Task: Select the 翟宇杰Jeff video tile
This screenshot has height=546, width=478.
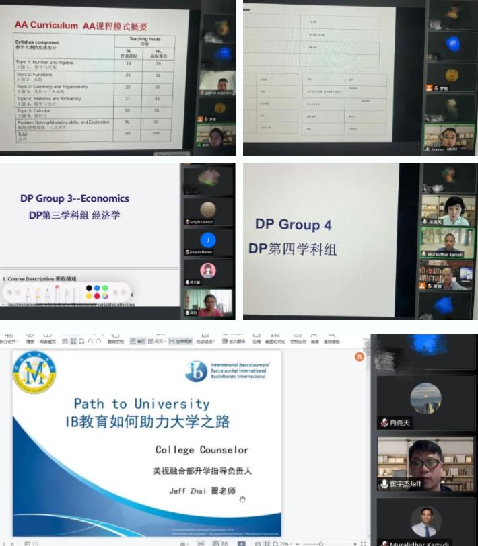Action: (x=425, y=464)
